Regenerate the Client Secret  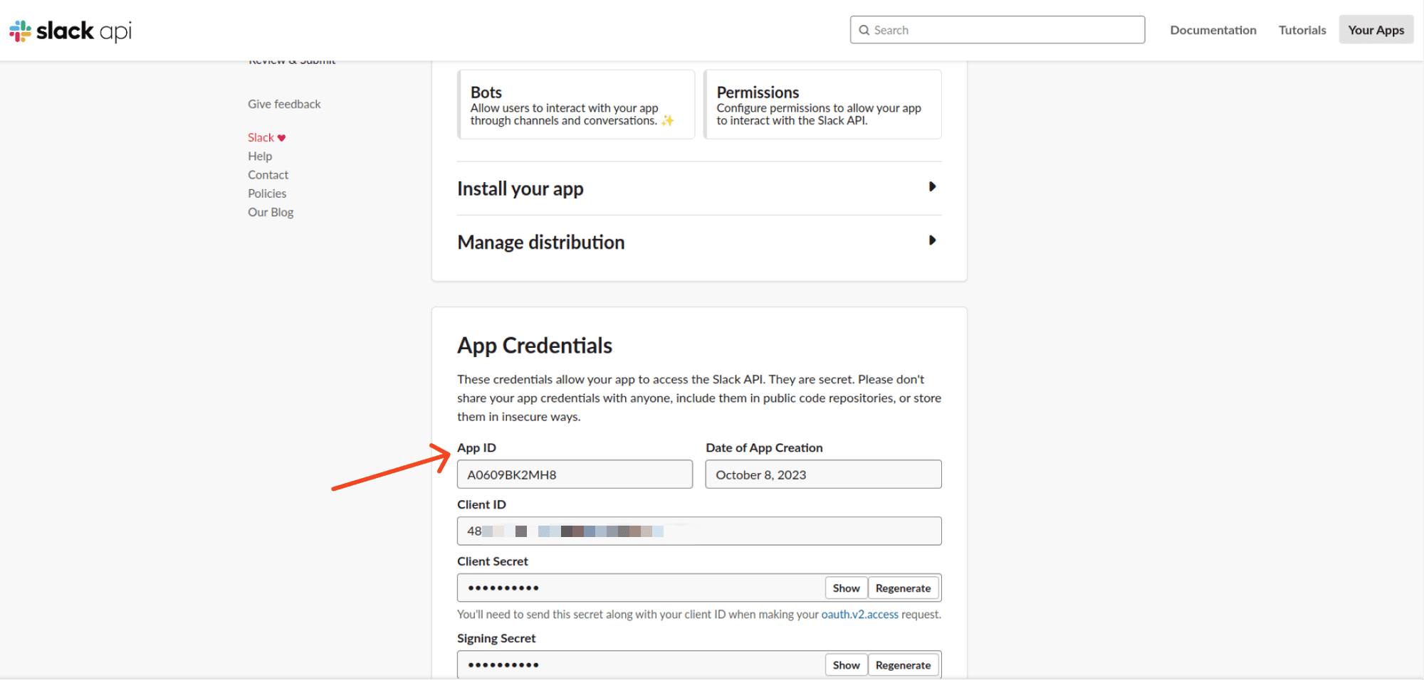(x=903, y=588)
